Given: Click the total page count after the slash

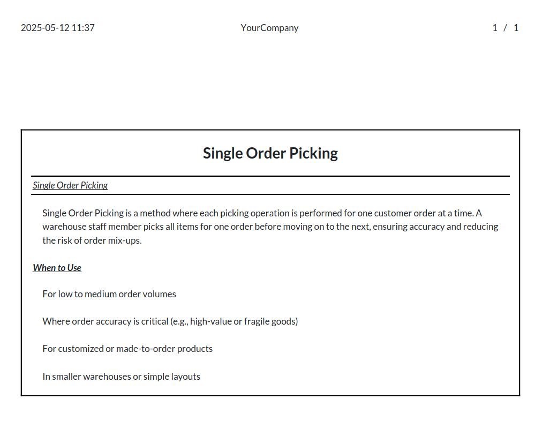Looking at the screenshot, I should [x=516, y=28].
